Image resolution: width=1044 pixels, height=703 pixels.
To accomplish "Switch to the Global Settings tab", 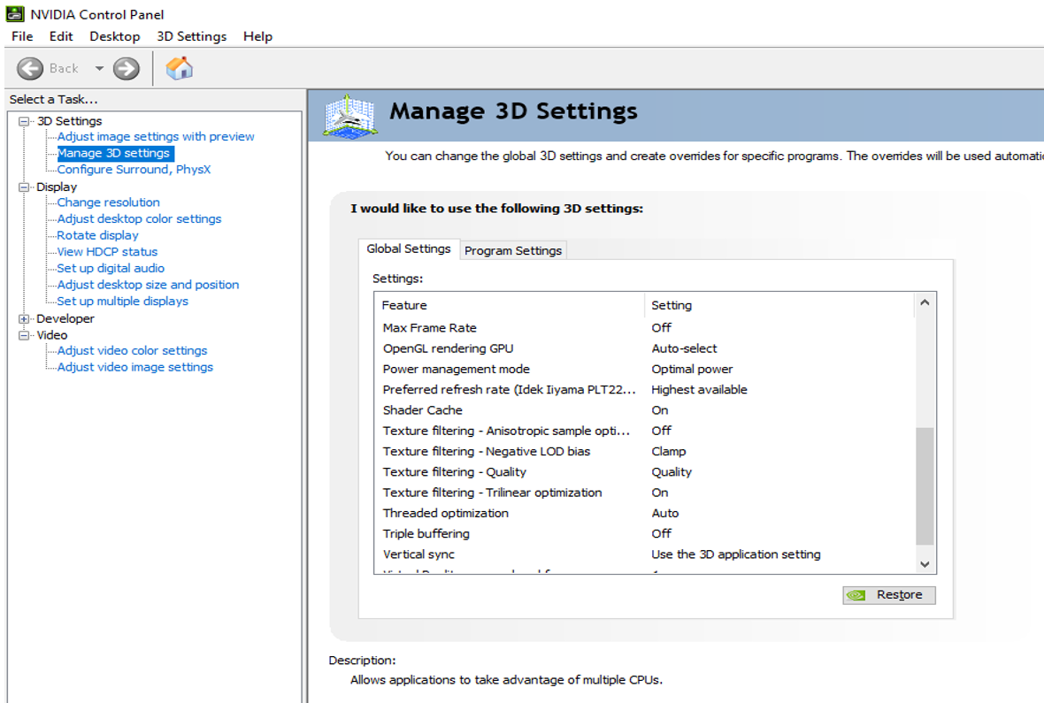I will coord(409,249).
